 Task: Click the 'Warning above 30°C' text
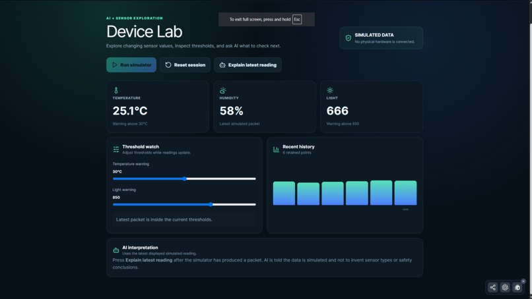pos(130,124)
